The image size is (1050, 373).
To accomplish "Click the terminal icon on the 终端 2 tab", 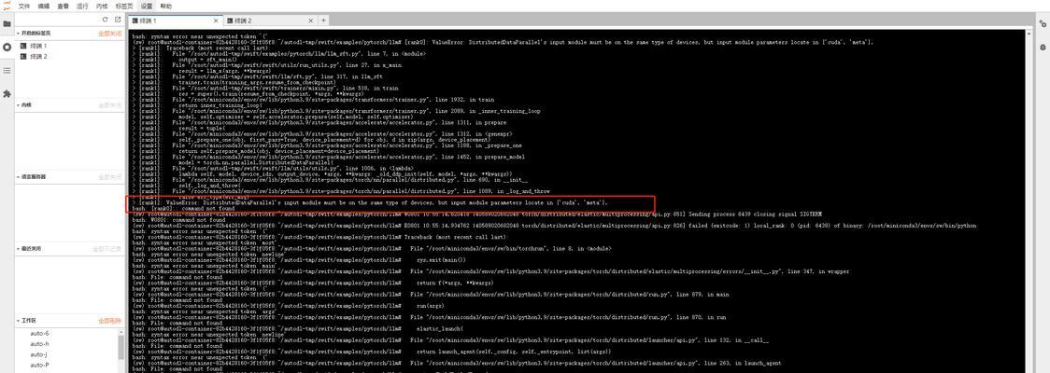I will (x=232, y=21).
